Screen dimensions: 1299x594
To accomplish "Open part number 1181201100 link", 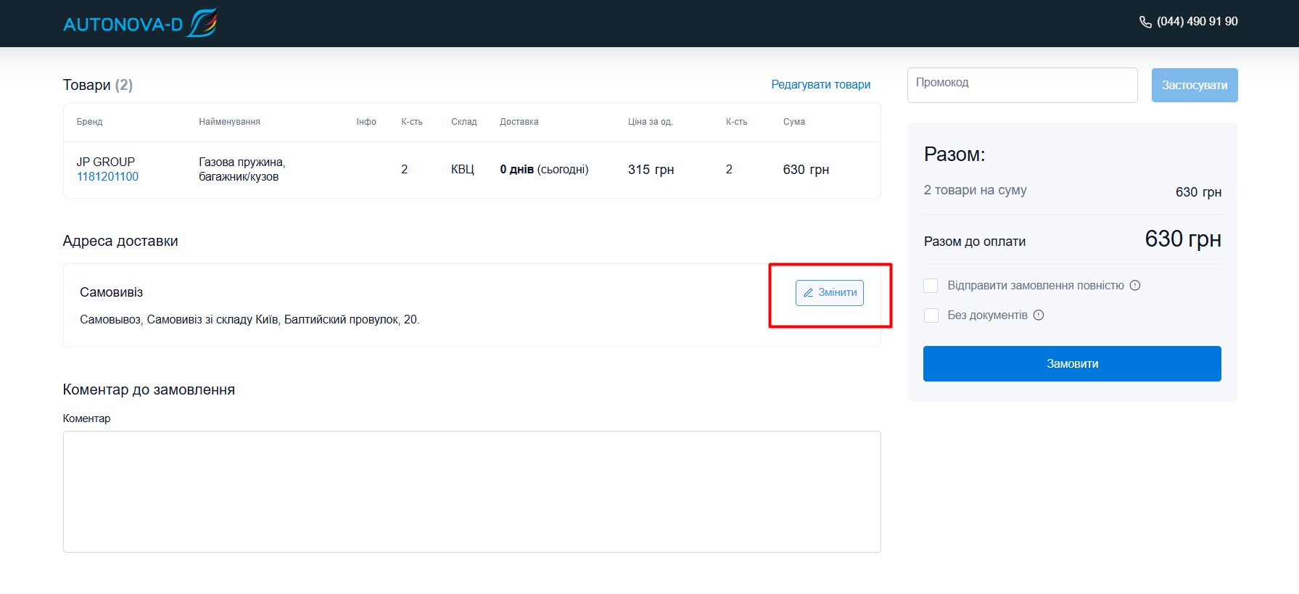I will tap(107, 177).
